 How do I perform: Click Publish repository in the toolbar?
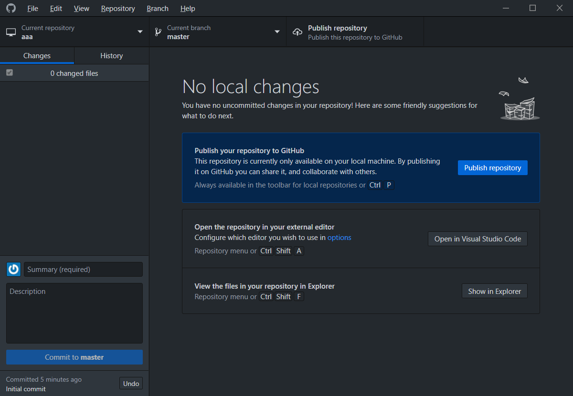coord(355,32)
